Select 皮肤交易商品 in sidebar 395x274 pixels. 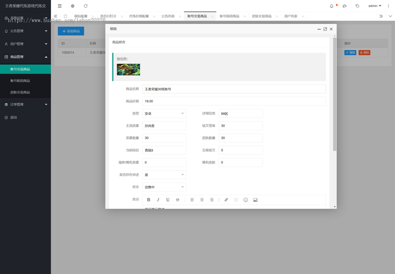[x=25, y=92]
